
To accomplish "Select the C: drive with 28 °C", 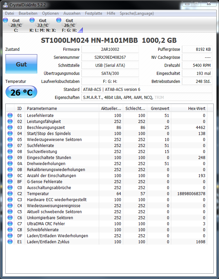I will pyautogui.click(x=16, y=25).
